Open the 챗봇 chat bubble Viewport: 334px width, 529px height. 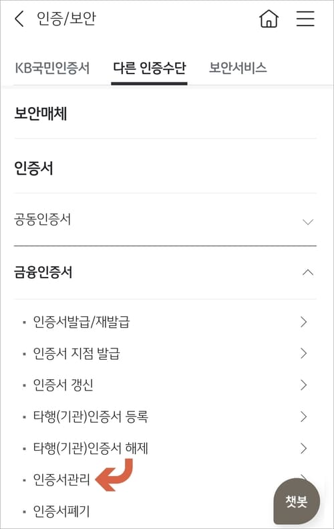point(297,501)
